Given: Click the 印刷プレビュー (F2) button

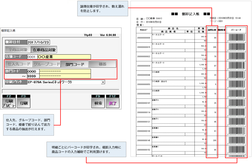Looking at the screenshot, I should [9, 103].
